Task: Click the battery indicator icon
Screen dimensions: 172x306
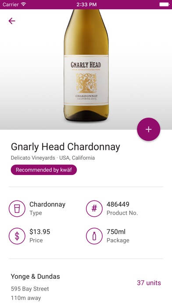Action: [x=165, y=4]
